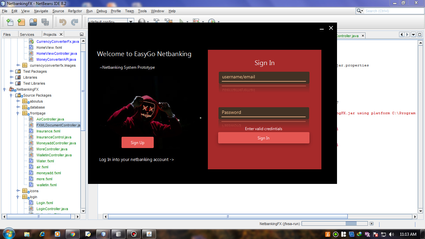Click the editor horizontal scrollbar thumb
425x239 pixels.
click(228, 217)
